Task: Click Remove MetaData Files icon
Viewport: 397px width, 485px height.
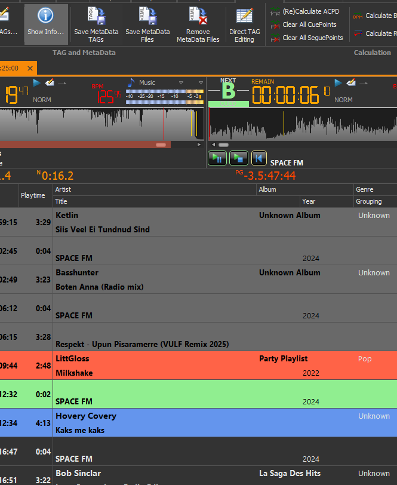Action: pyautogui.click(x=198, y=16)
